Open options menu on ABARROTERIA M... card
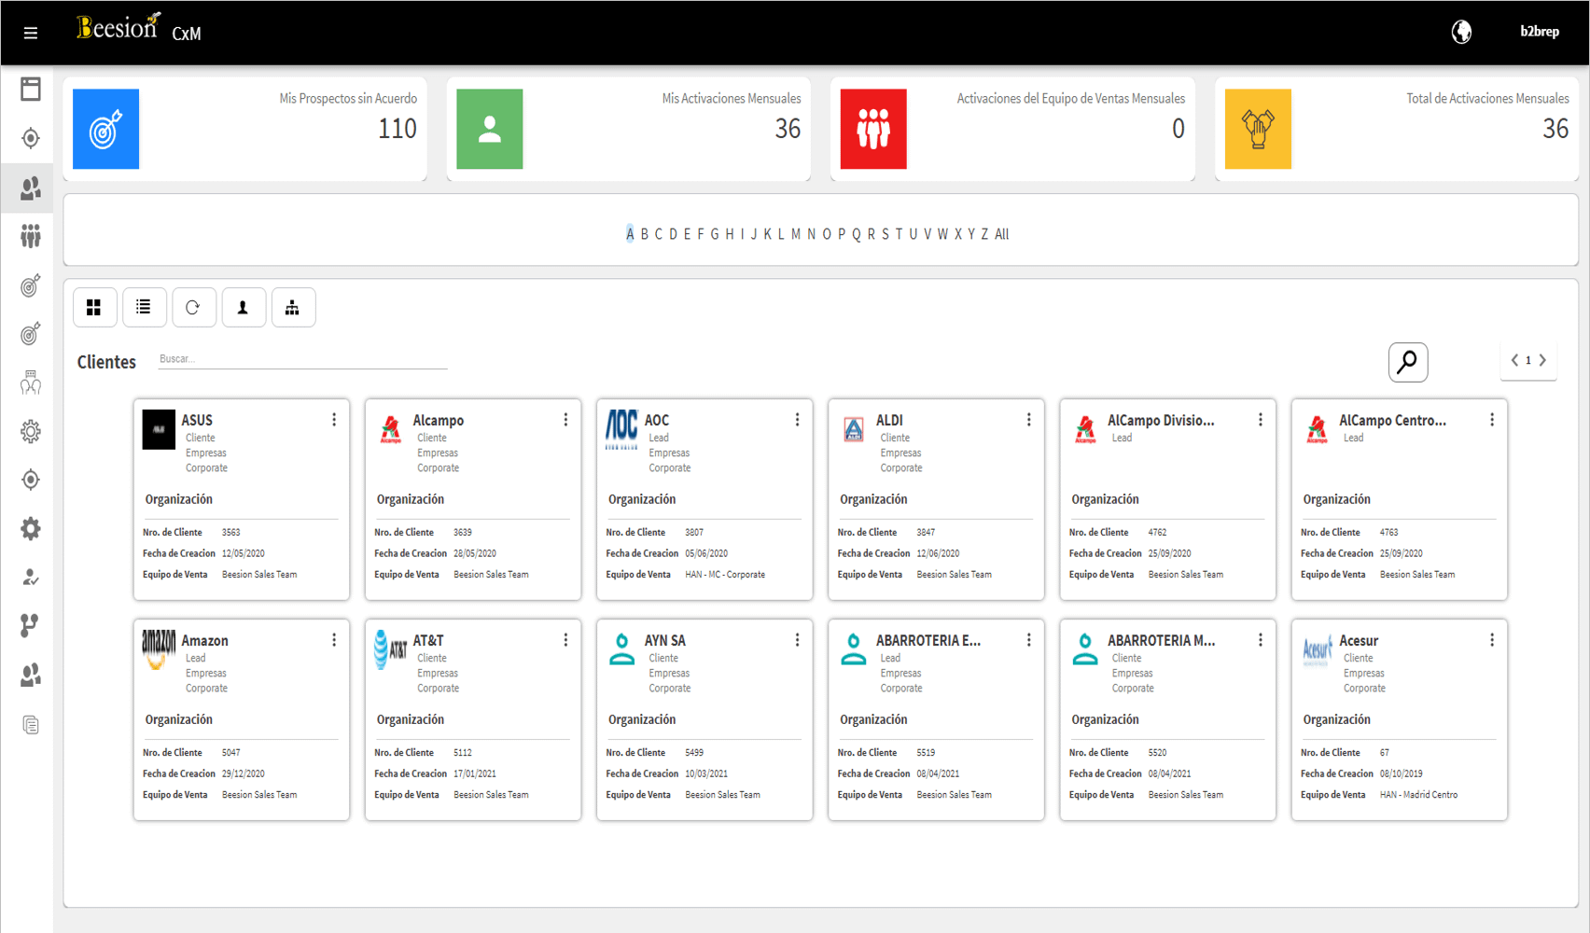The image size is (1590, 933). point(1261,640)
